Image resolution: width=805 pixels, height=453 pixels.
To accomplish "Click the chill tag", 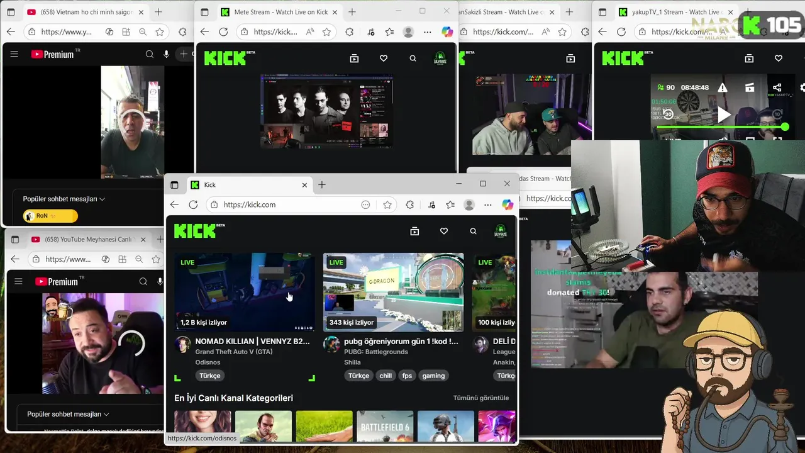I will (386, 376).
